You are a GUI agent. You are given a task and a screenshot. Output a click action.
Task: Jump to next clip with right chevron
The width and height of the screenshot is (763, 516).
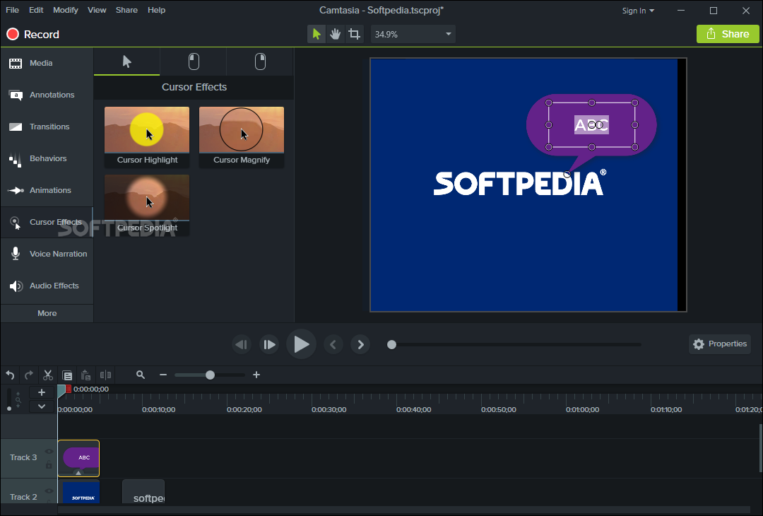point(360,345)
